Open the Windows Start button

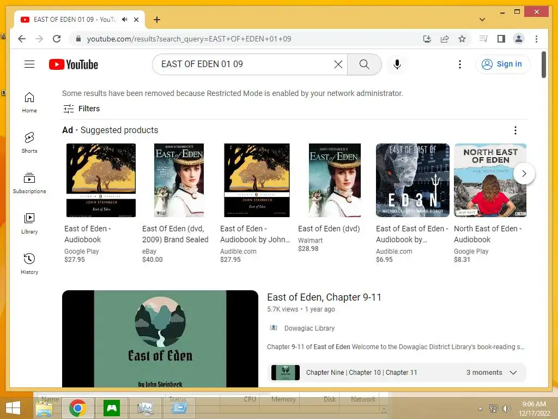click(13, 408)
